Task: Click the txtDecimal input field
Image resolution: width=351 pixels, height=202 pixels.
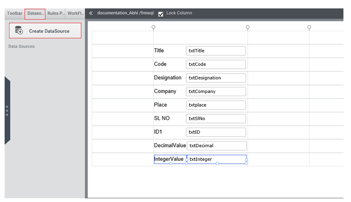Action: (x=216, y=146)
